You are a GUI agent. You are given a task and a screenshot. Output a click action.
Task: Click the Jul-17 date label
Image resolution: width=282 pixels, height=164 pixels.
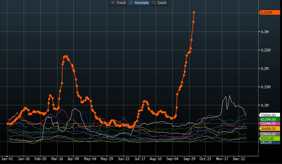tap(140, 159)
